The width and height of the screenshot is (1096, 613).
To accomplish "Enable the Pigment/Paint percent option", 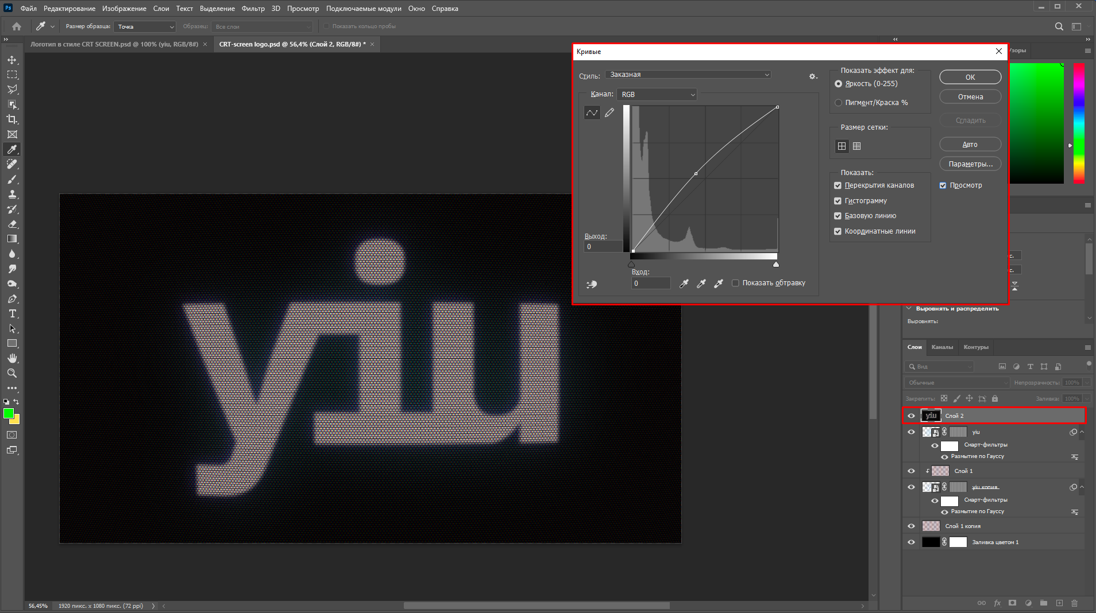I will pyautogui.click(x=838, y=102).
